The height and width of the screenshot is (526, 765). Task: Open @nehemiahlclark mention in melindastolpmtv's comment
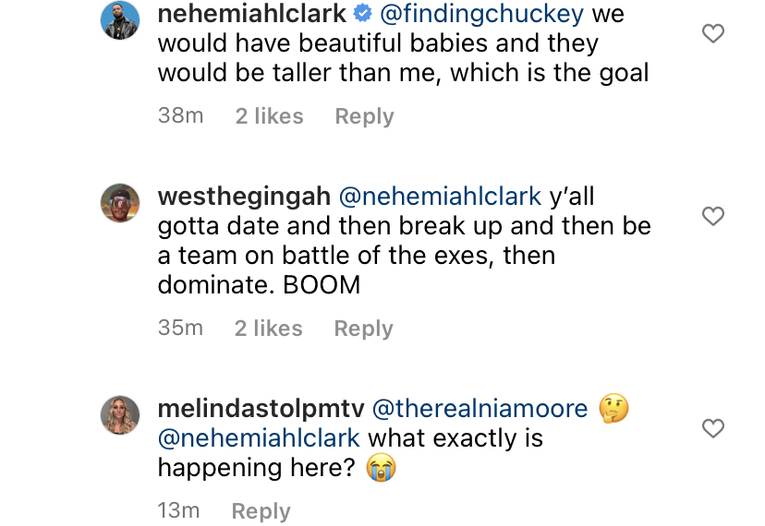point(259,437)
